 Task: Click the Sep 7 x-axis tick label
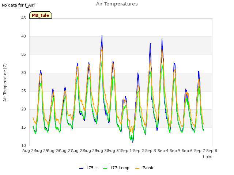(x=200, y=151)
